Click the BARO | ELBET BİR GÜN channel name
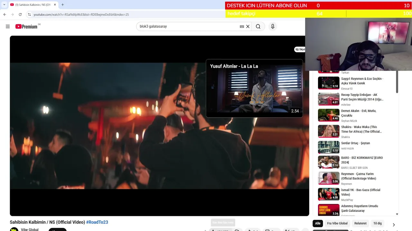Viewport: 412px width, 231px height. (x=354, y=168)
